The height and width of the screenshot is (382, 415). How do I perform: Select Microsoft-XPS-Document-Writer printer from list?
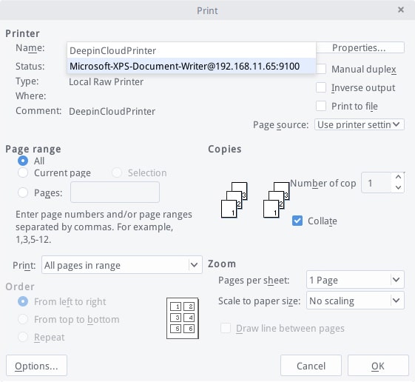coord(192,66)
